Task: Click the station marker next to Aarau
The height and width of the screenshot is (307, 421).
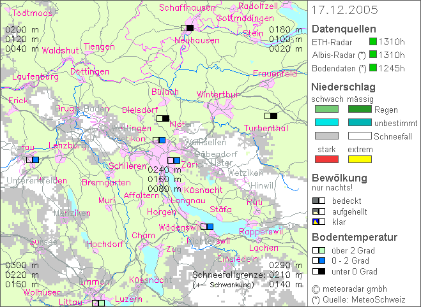Action: [x=32, y=160]
